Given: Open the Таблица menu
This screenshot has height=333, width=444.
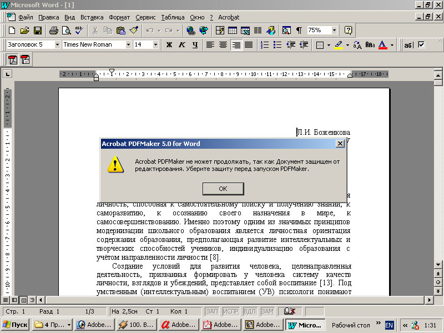Looking at the screenshot, I should (x=173, y=17).
